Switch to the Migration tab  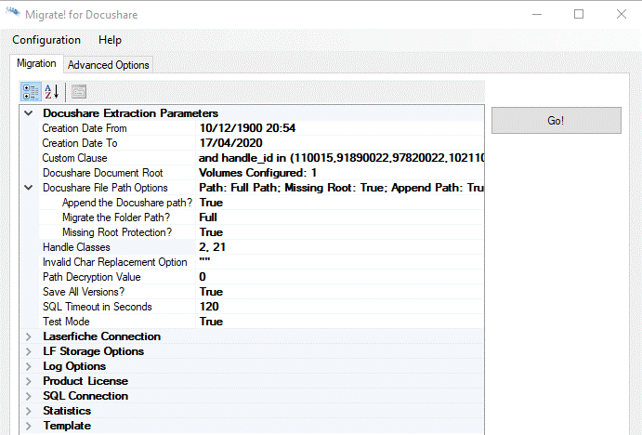(x=36, y=63)
